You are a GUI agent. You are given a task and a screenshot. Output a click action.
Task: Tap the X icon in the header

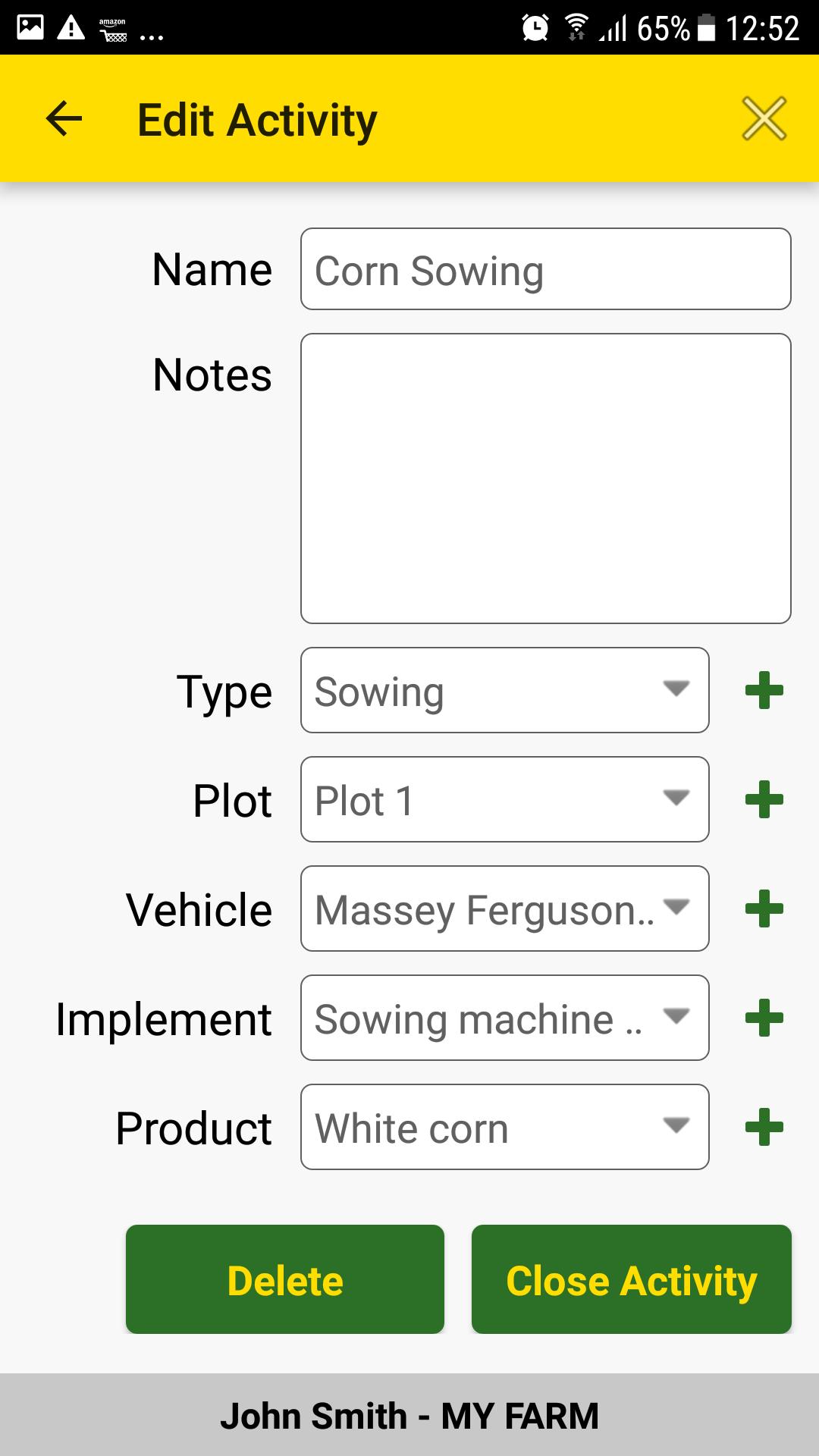click(764, 119)
